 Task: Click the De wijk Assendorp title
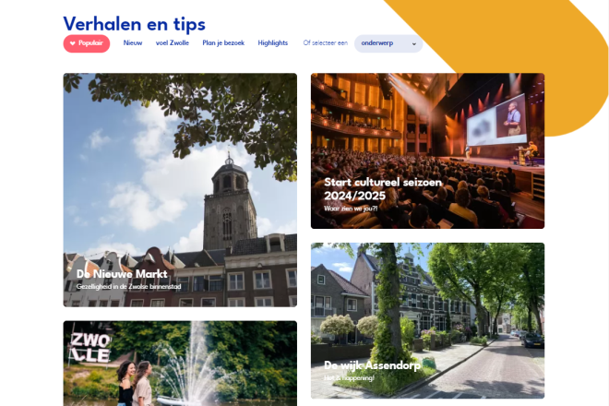click(x=372, y=365)
